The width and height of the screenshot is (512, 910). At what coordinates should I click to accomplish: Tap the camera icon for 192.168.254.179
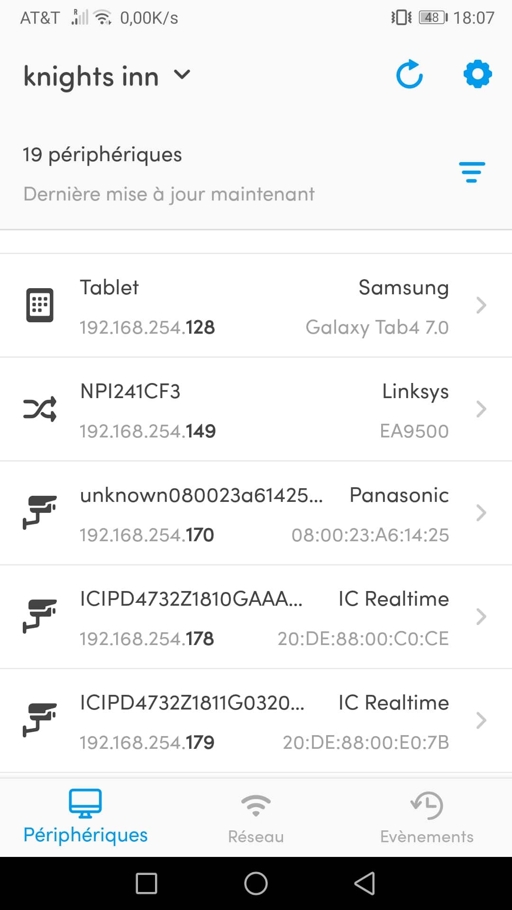(40, 720)
